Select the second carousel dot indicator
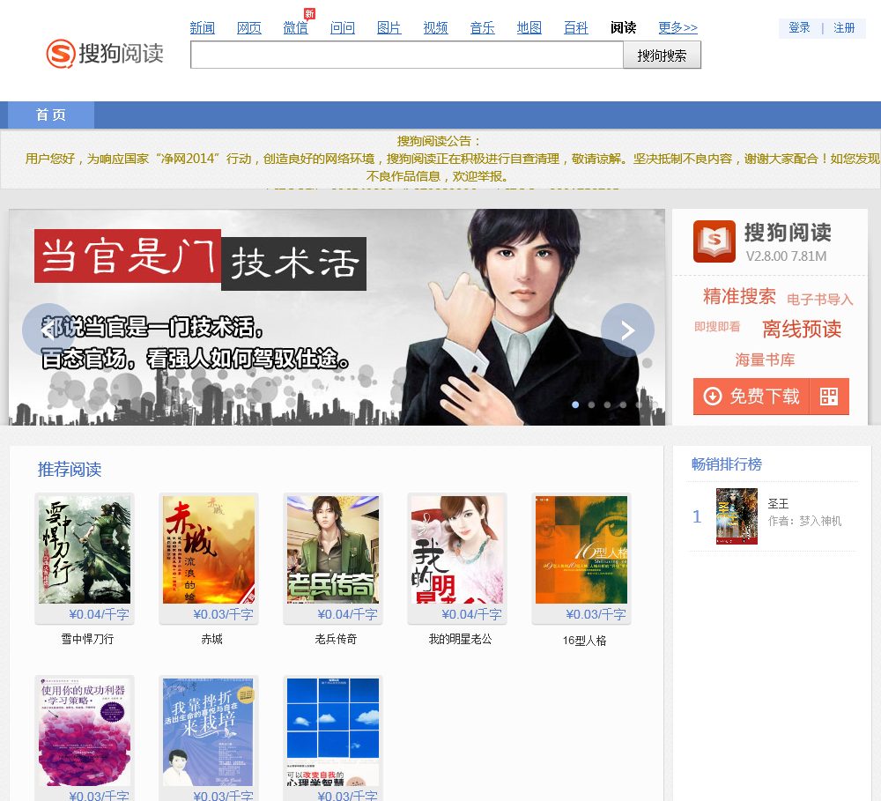Screen dimensions: 881x801 coord(591,404)
